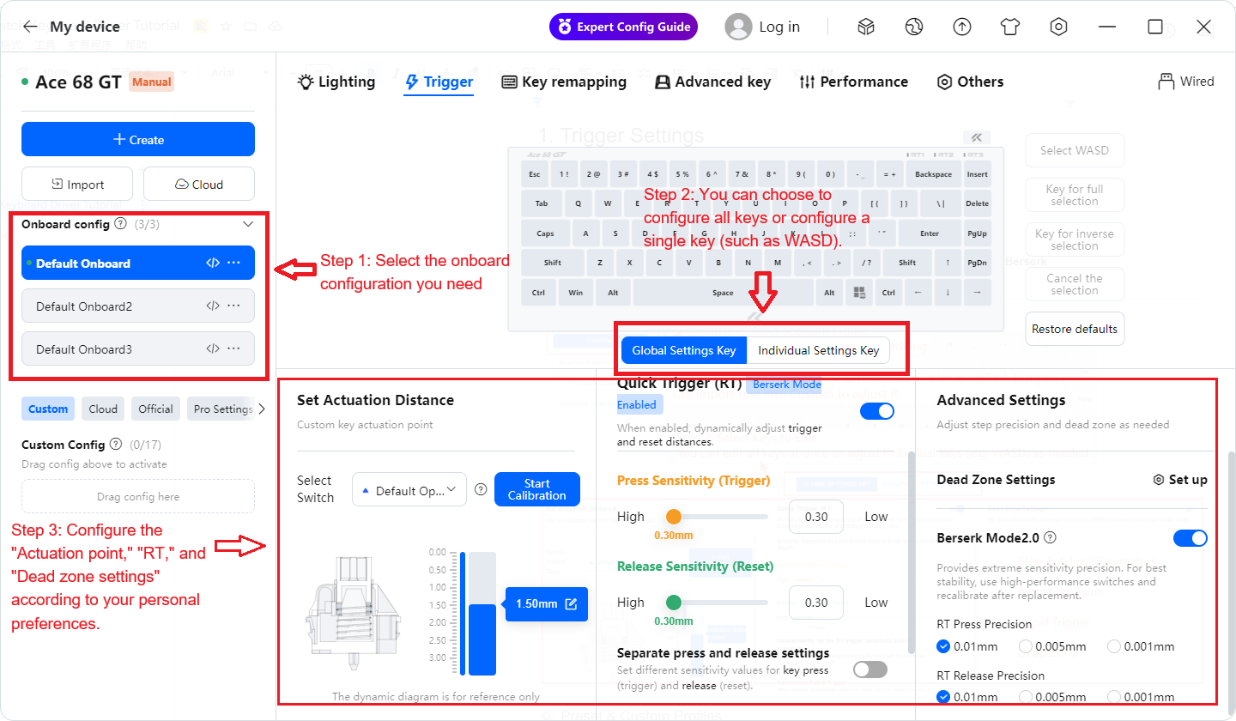Open the Advanced key tab

pos(712,82)
